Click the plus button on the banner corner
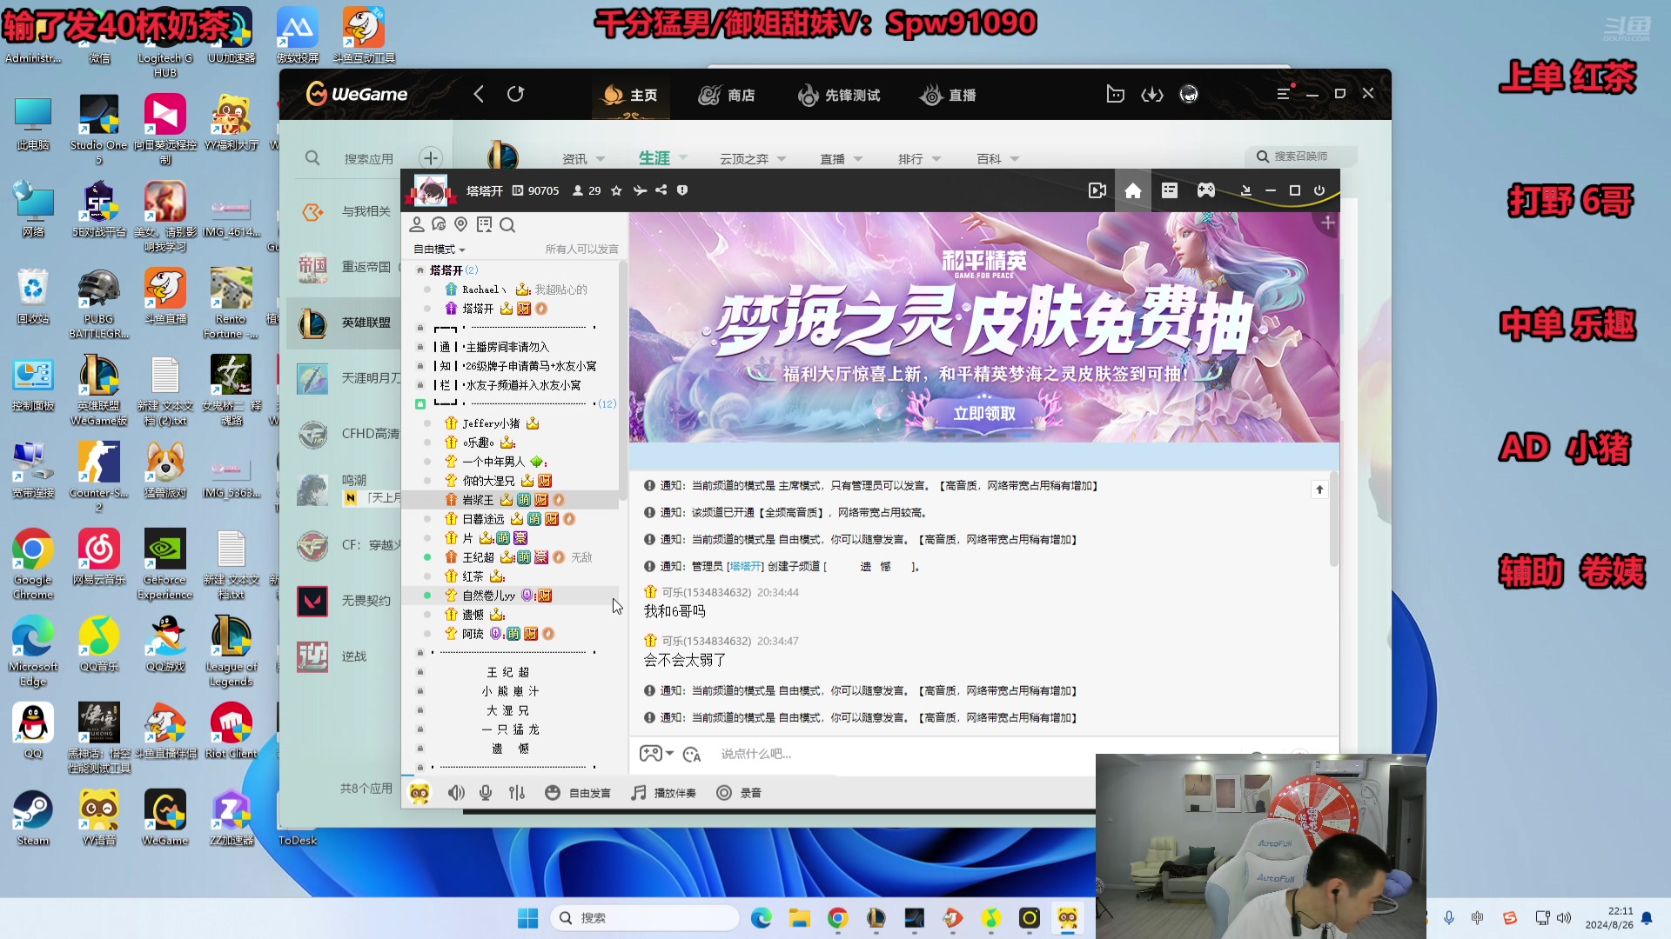 [1327, 223]
